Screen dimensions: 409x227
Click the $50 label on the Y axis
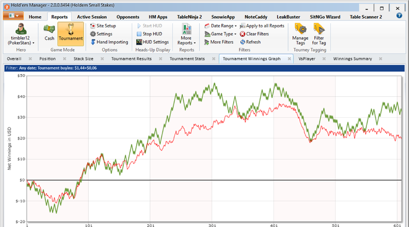(x=21, y=76)
